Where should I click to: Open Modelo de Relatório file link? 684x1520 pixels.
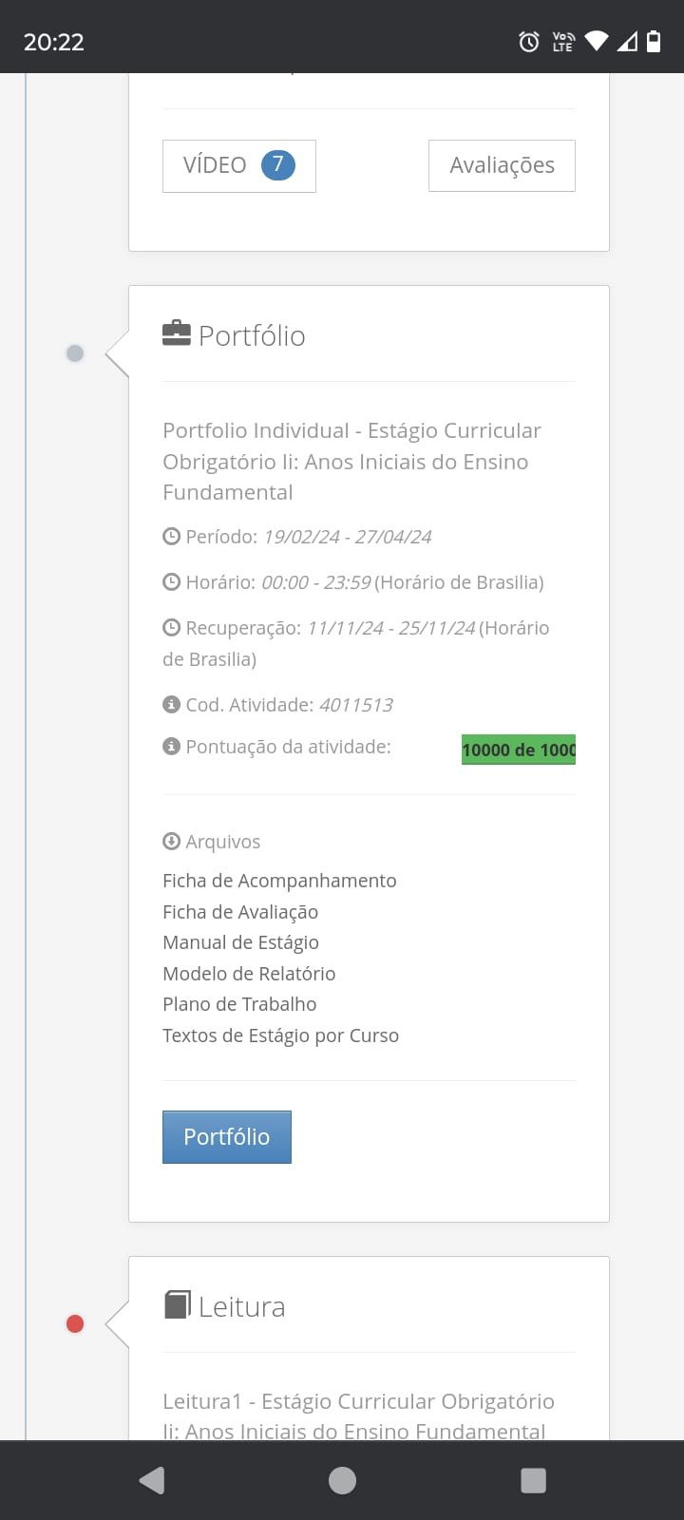249,974
